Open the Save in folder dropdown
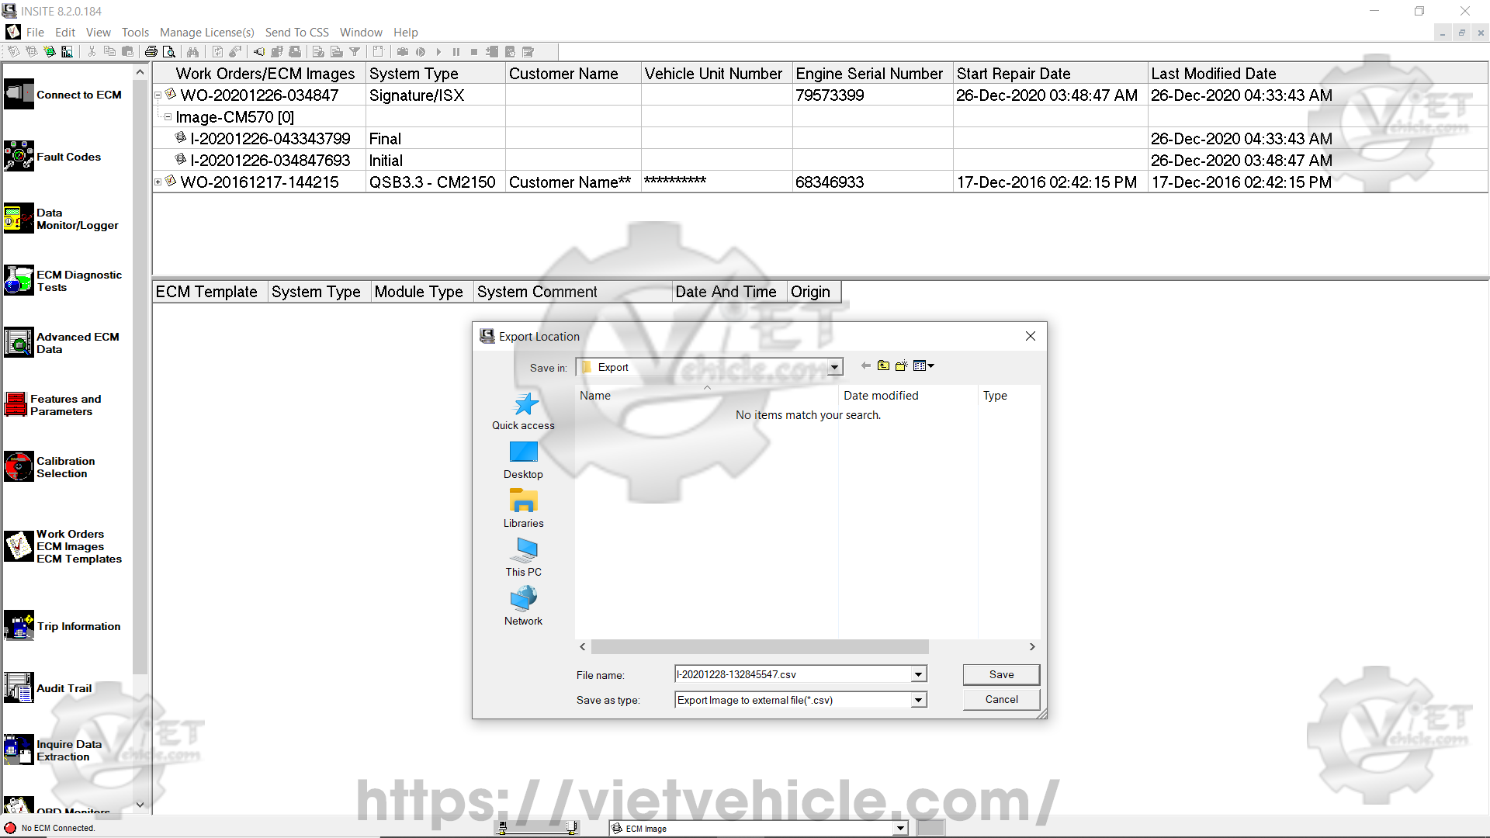 click(x=834, y=368)
